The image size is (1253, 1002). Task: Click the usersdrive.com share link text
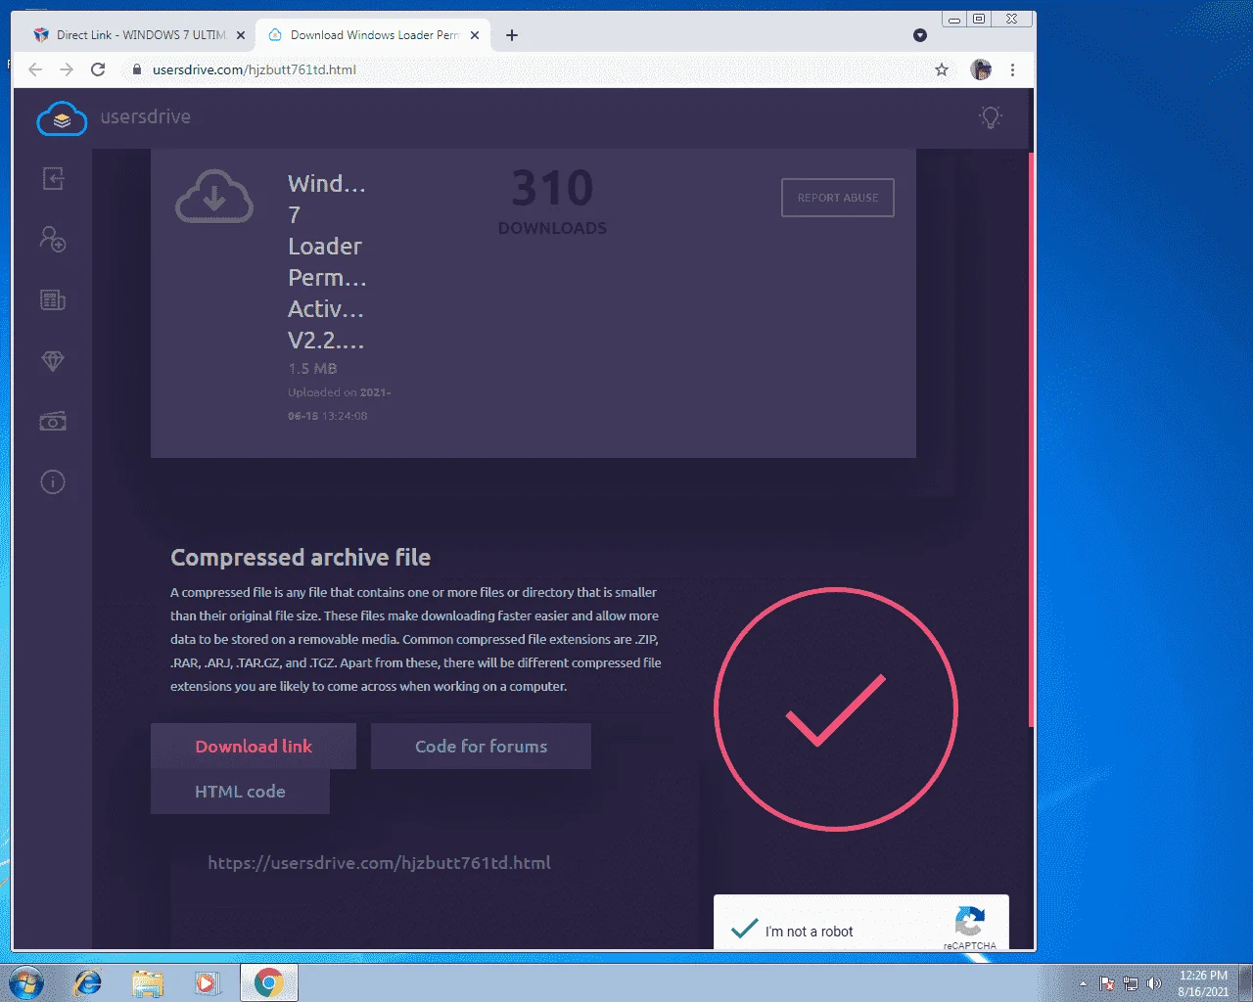(379, 863)
